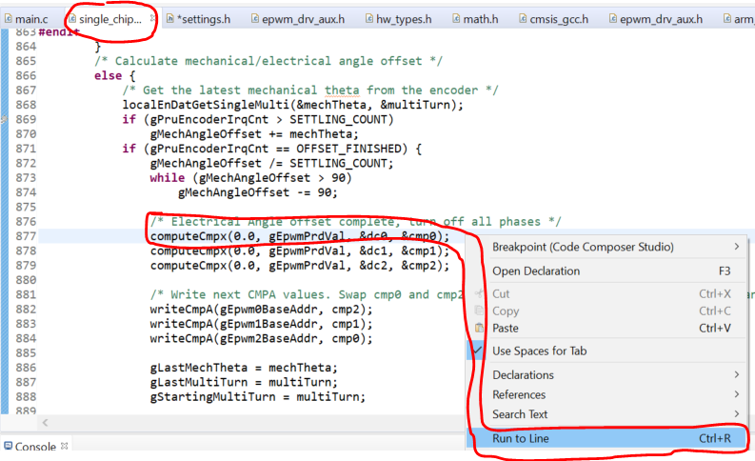Viewport: 755px width, 461px height.
Task: Click the Console view icon
Action: click(8, 446)
